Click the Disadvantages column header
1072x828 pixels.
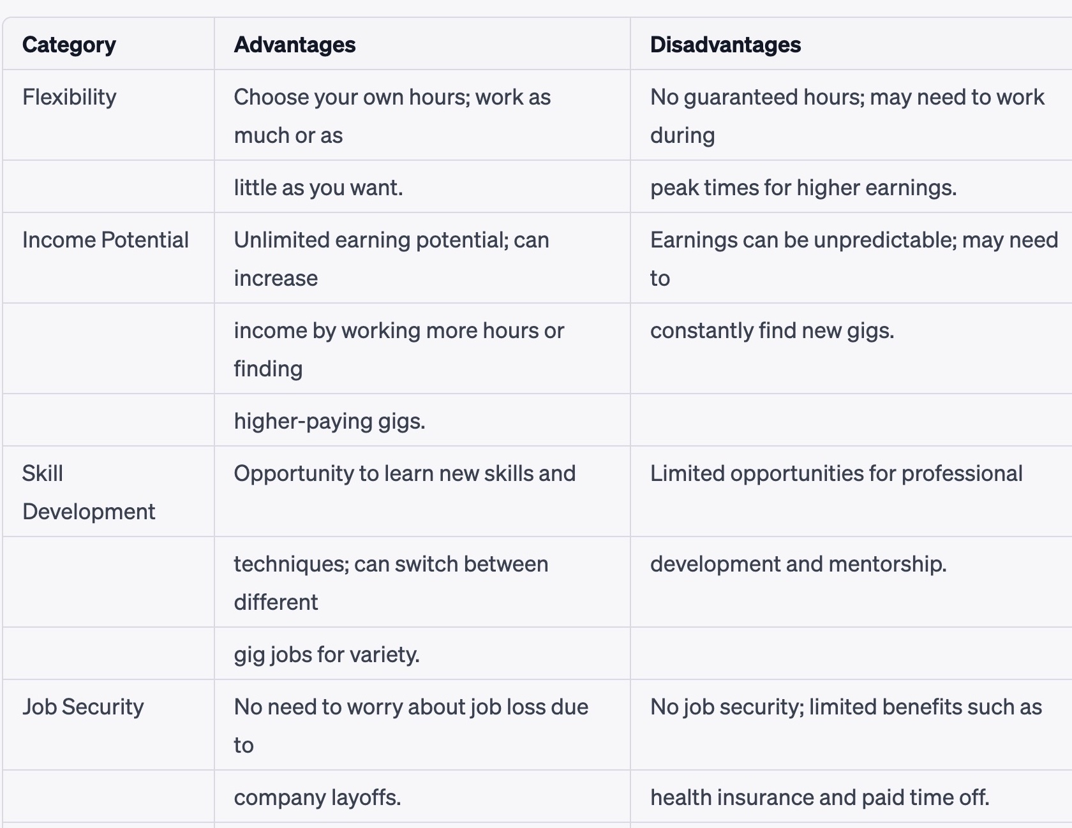725,45
